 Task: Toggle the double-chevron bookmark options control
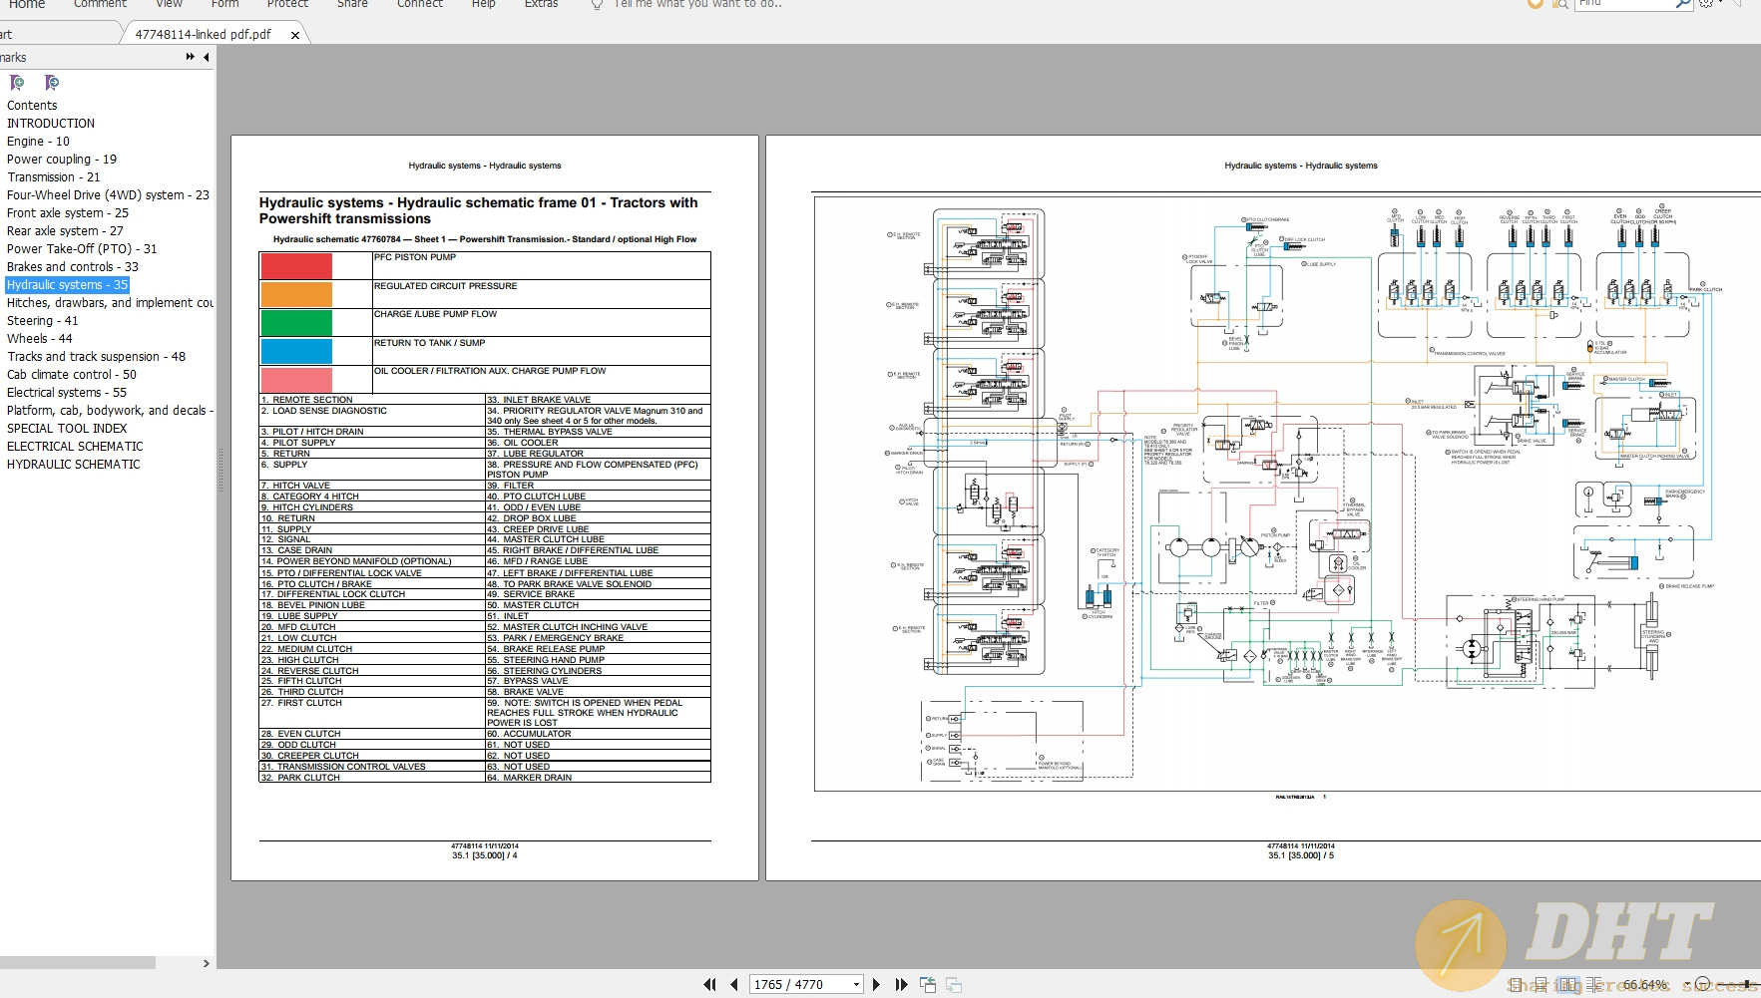(190, 57)
